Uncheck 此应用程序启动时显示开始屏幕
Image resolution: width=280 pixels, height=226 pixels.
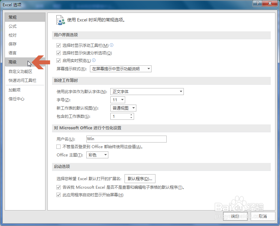58,195
